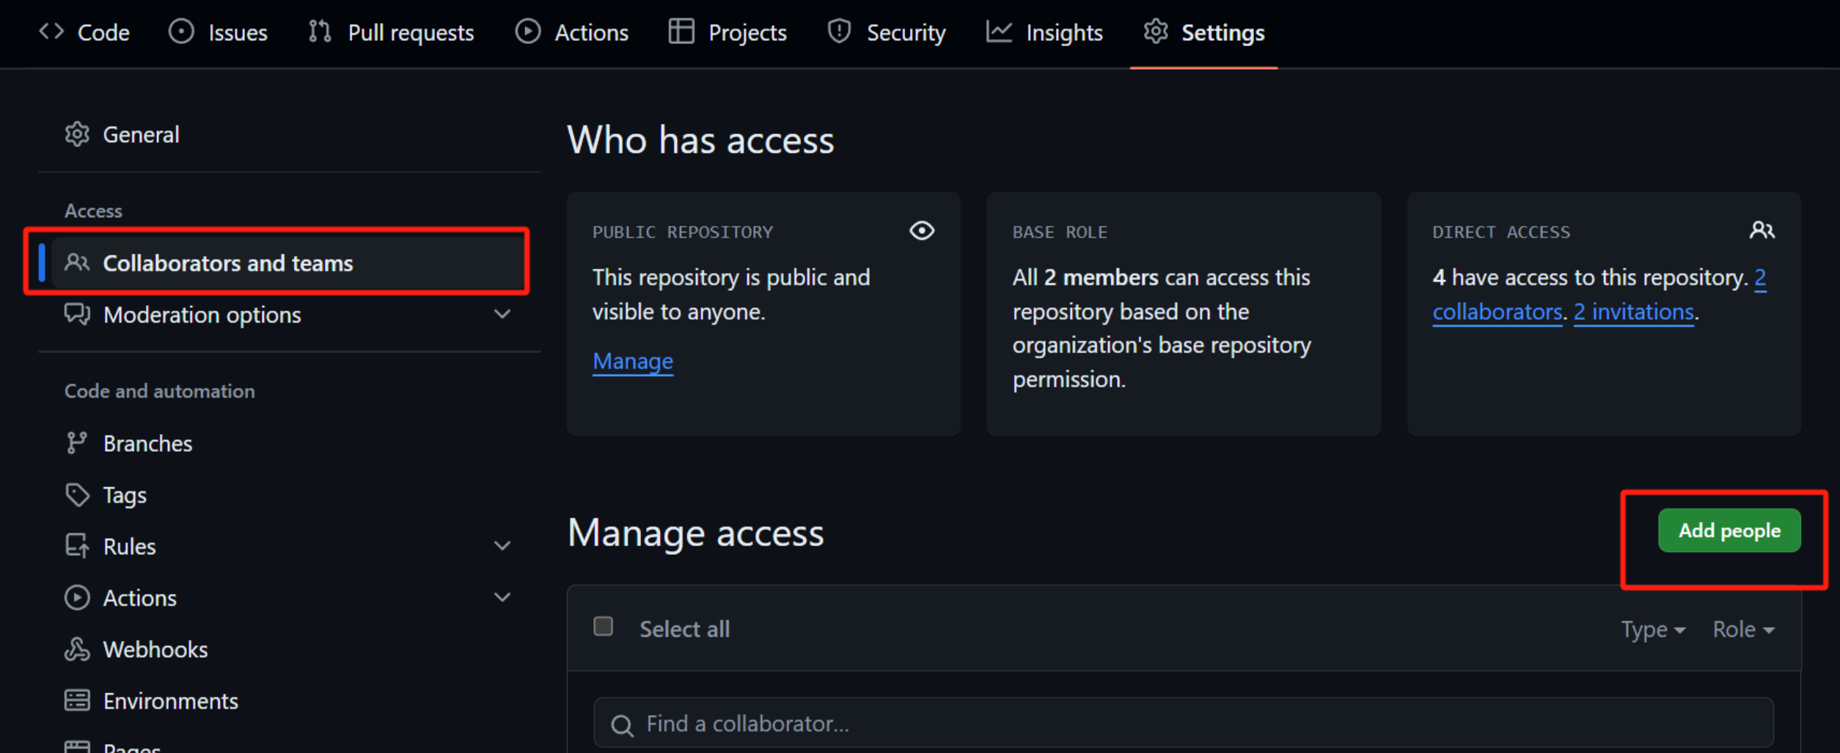Click the Environments server icon
Image resolution: width=1840 pixels, height=753 pixels.
[x=77, y=701]
